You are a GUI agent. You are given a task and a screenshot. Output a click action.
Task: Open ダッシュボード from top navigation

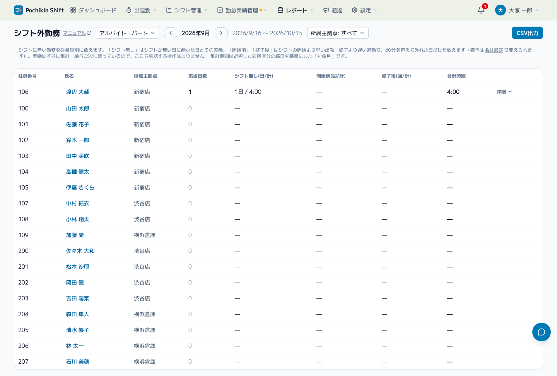coord(93,10)
